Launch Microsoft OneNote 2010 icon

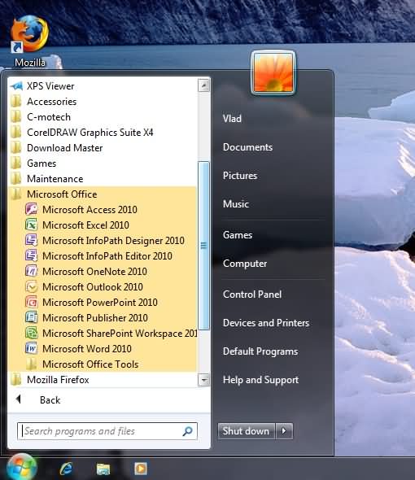click(31, 271)
